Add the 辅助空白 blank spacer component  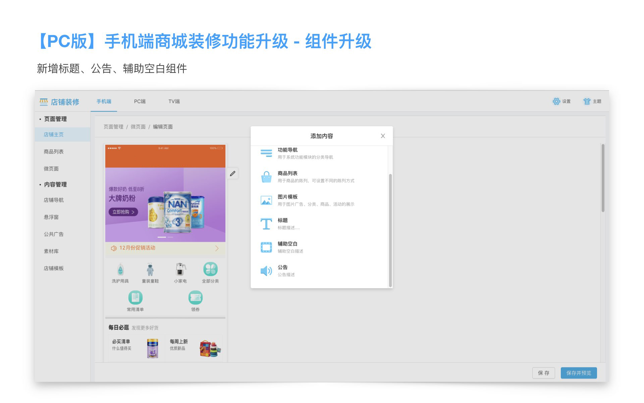point(266,247)
